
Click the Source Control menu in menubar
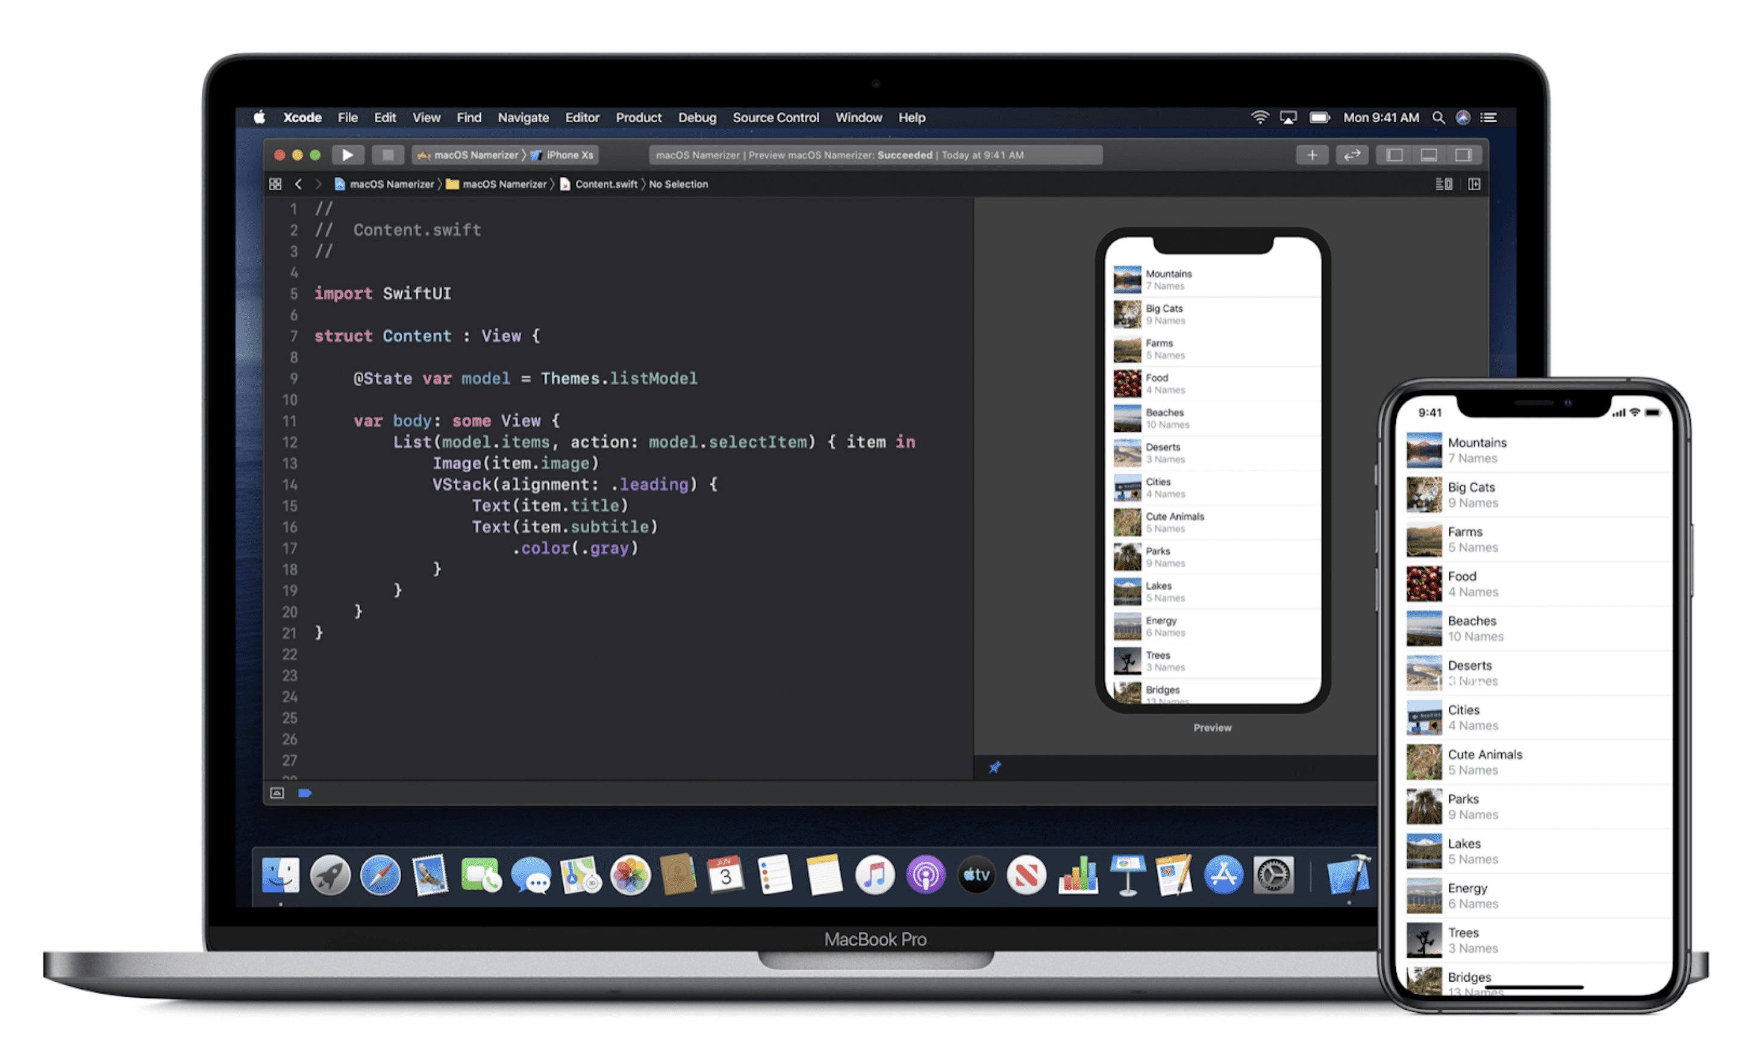click(776, 117)
